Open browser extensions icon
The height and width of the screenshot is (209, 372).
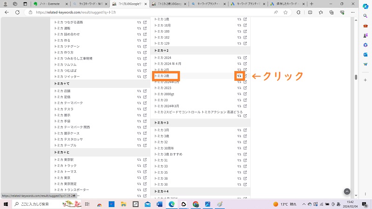click(299, 13)
